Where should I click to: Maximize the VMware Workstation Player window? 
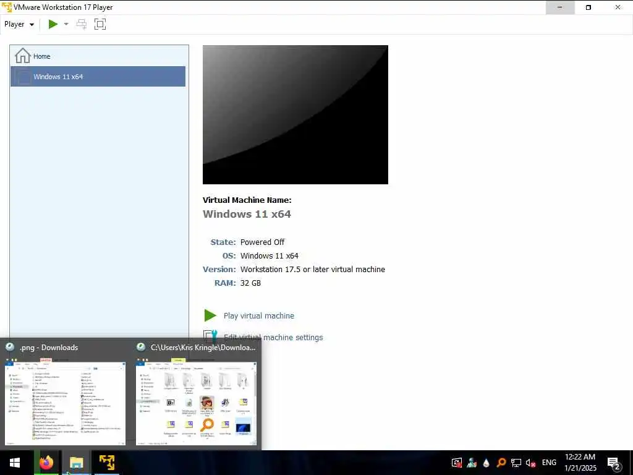click(x=588, y=7)
